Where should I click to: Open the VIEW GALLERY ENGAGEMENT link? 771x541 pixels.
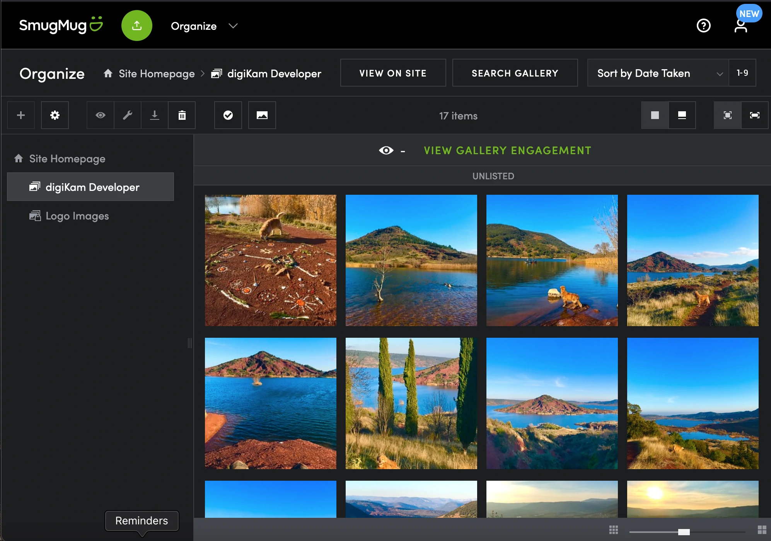point(507,151)
